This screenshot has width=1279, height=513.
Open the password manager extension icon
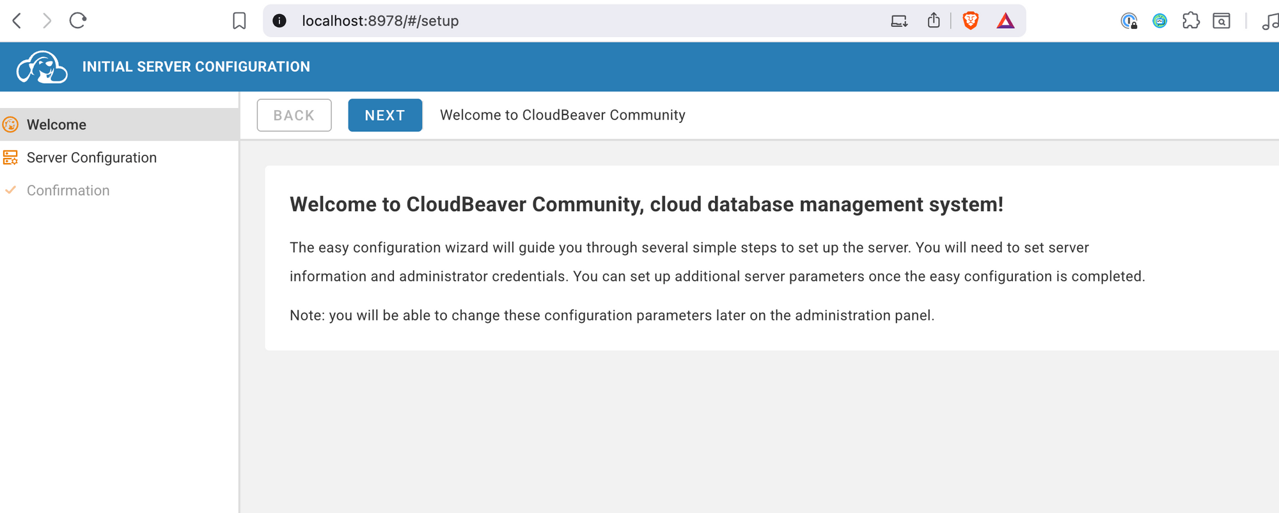[x=1129, y=21]
